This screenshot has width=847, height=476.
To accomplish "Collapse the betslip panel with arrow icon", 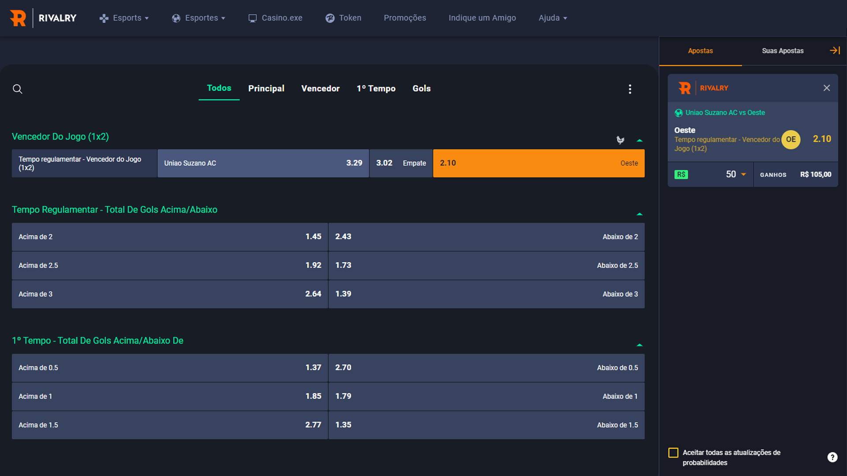I will click(835, 50).
